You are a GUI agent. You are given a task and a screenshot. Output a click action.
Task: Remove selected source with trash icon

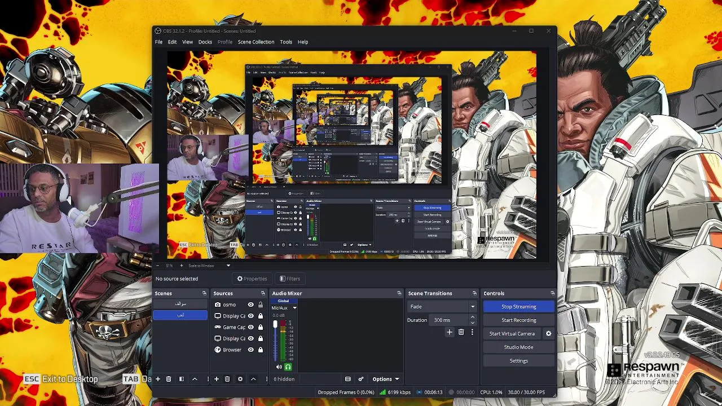coord(227,379)
